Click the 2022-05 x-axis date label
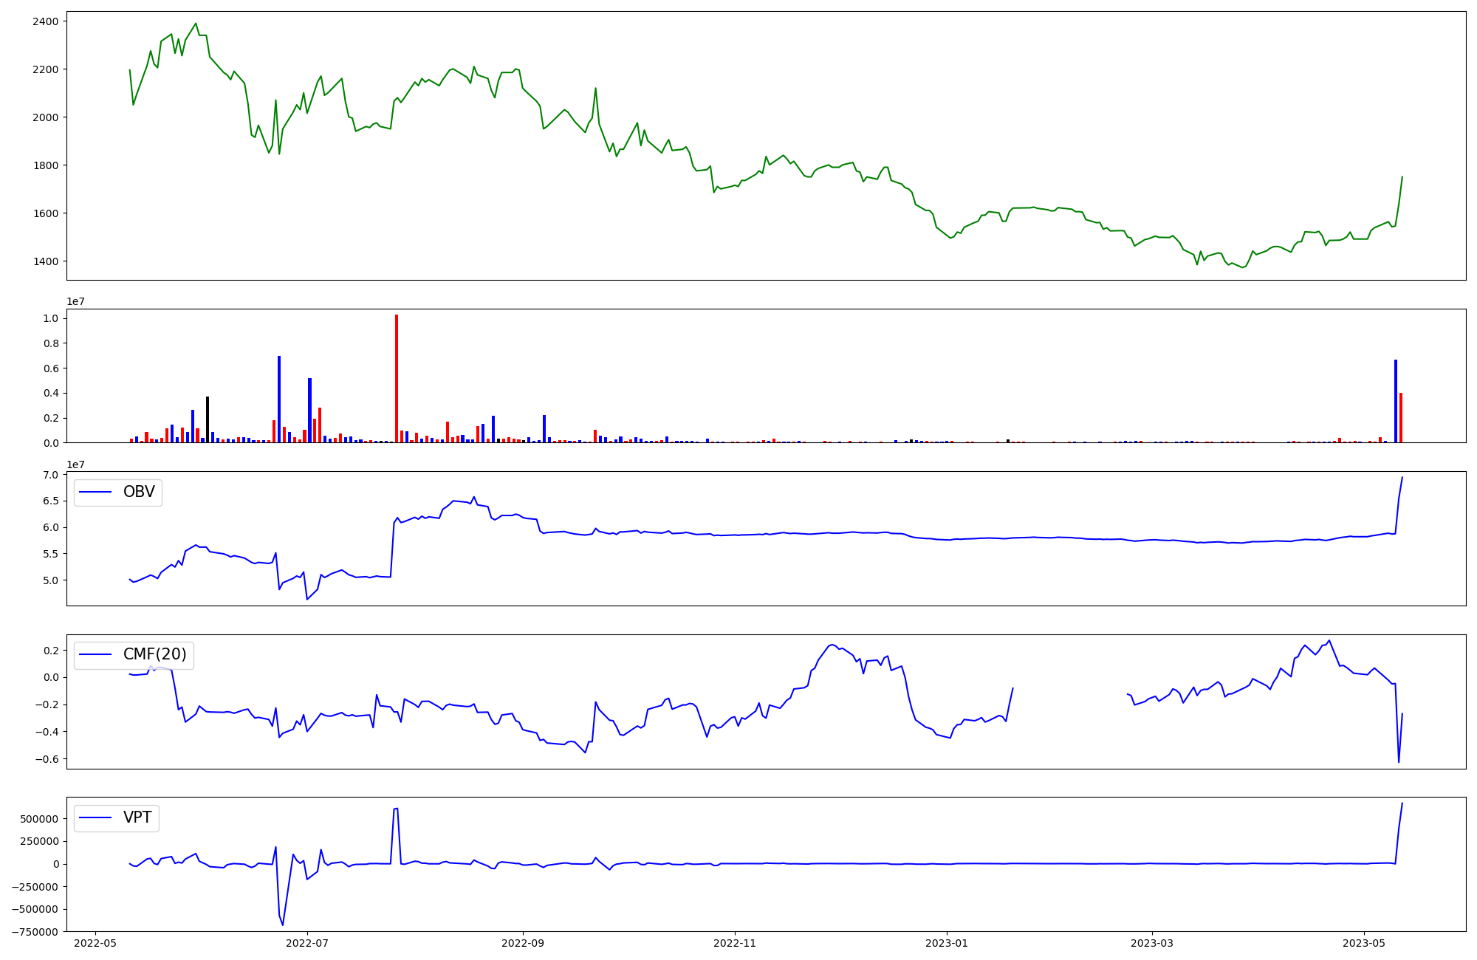Viewport: 1477px width, 960px height. (x=95, y=943)
